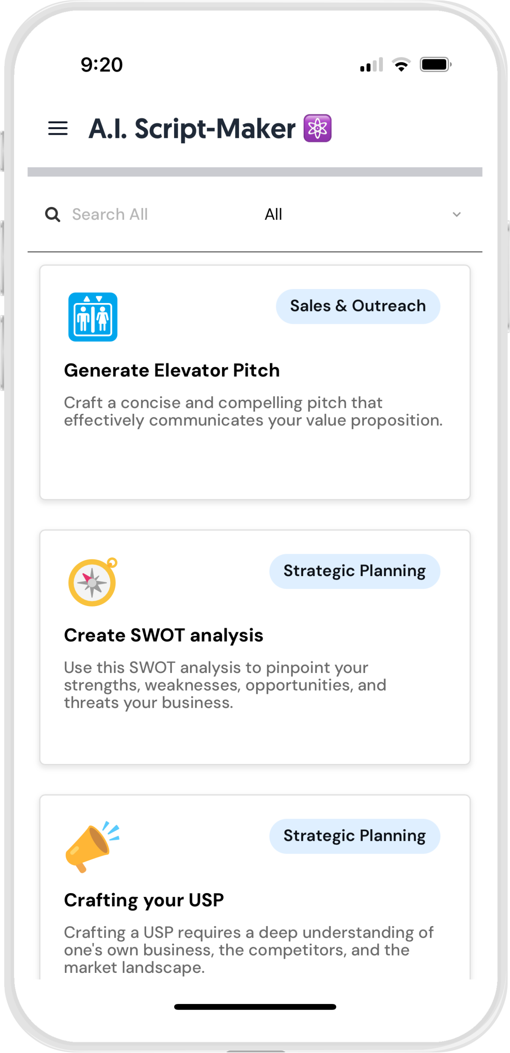Click the compass icon for SWOT analysis

tap(93, 582)
